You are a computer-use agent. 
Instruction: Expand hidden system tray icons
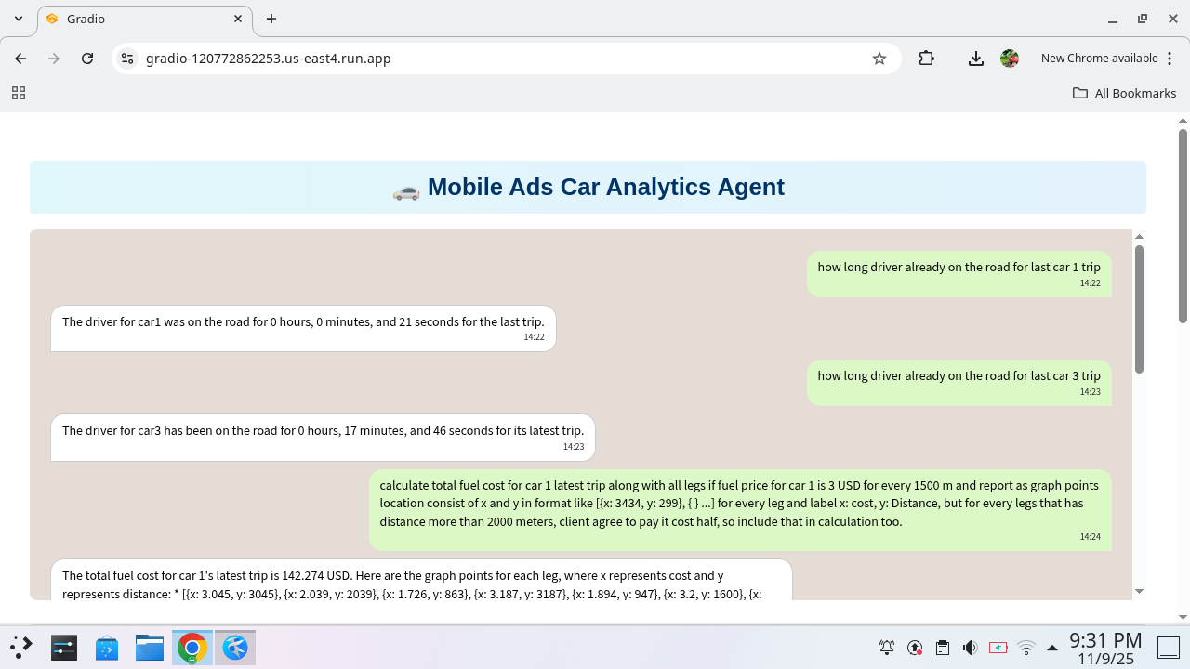coord(1051,647)
